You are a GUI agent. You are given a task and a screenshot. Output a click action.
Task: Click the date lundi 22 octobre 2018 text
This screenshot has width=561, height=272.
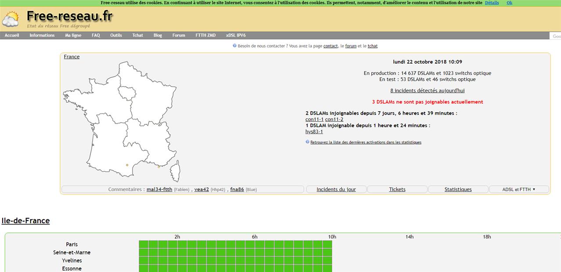pyautogui.click(x=428, y=62)
